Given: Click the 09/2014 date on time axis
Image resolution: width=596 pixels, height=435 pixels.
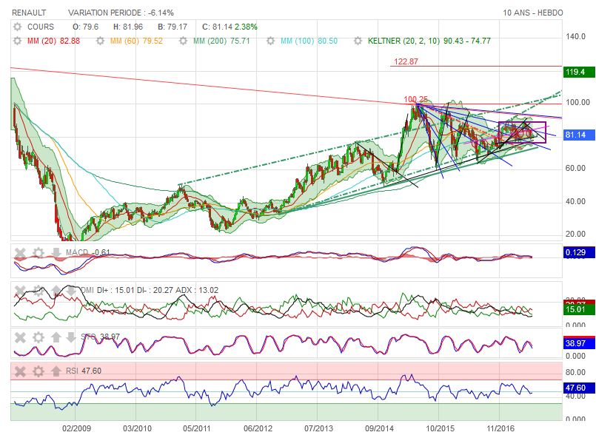Looking at the screenshot, I should pyautogui.click(x=379, y=428).
